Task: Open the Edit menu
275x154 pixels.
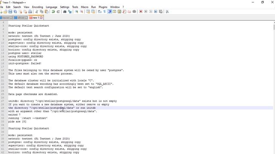Action: pyautogui.click(x=8, y=7)
